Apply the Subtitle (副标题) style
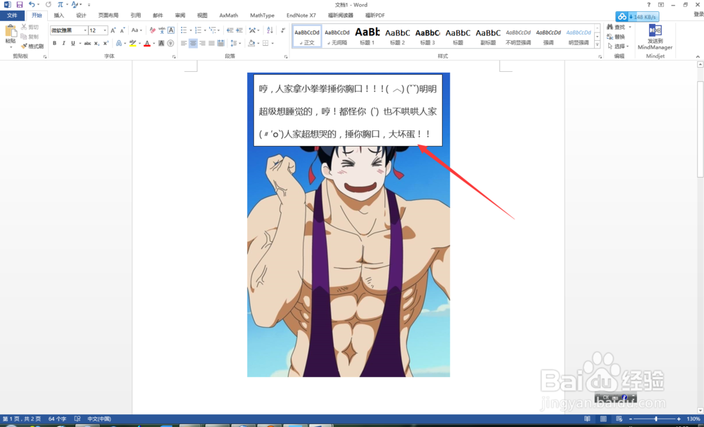Image resolution: width=704 pixels, height=427 pixels. (x=488, y=36)
